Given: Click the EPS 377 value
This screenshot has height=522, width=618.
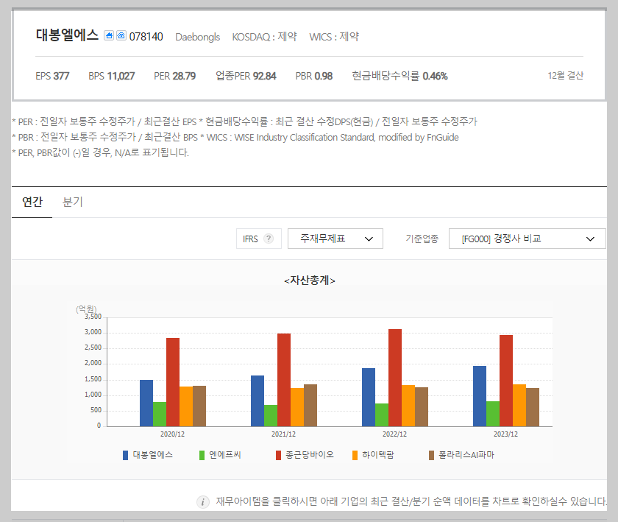Looking at the screenshot, I should tap(52, 76).
